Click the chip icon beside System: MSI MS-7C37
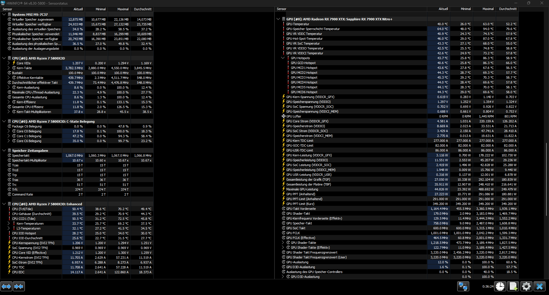Image resolution: width=549 pixels, height=295 pixels. [9, 14]
